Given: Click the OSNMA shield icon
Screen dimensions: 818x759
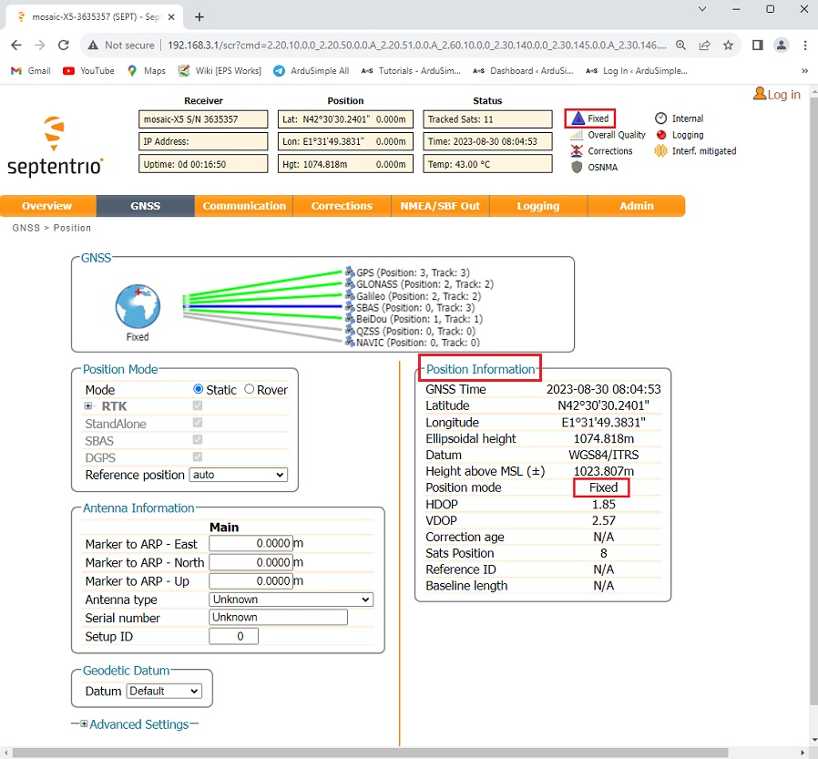Looking at the screenshot, I should [x=577, y=168].
